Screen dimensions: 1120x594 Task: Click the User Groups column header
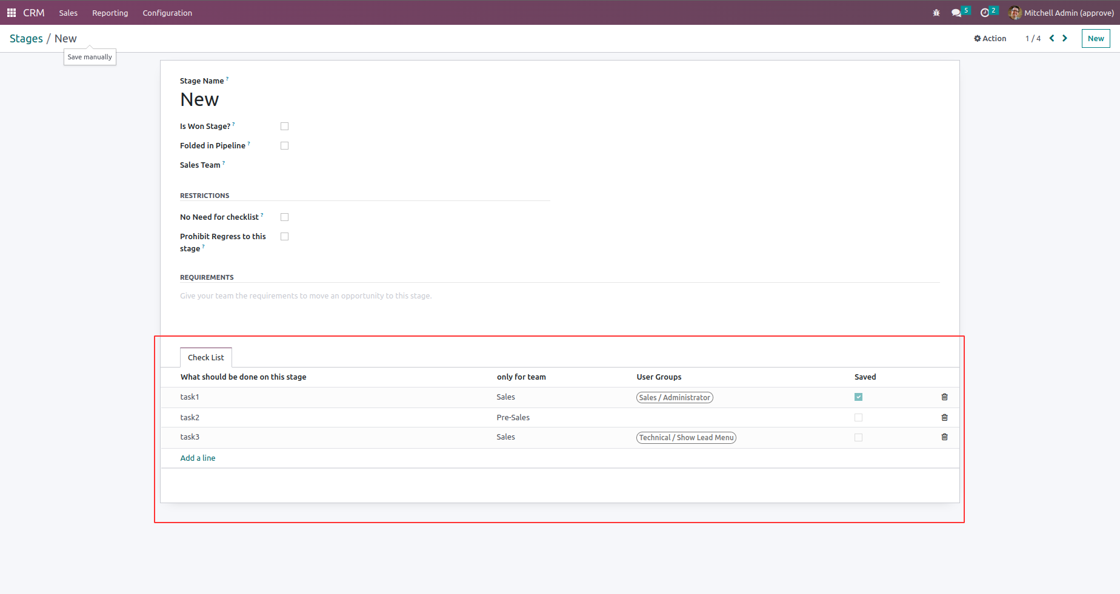[x=659, y=377]
